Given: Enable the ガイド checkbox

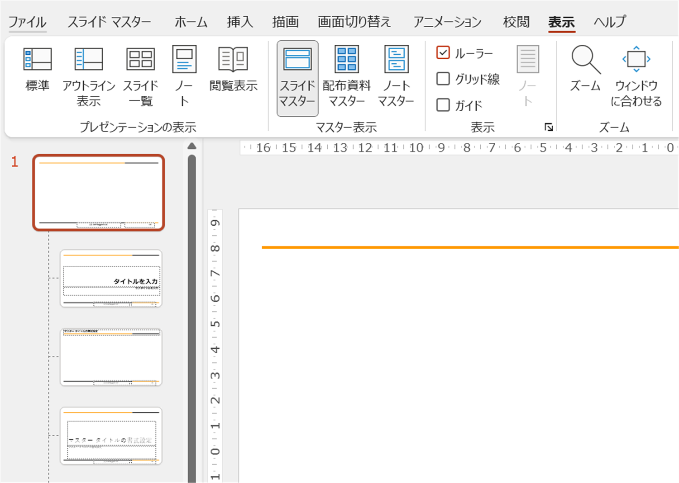Looking at the screenshot, I should [x=443, y=105].
